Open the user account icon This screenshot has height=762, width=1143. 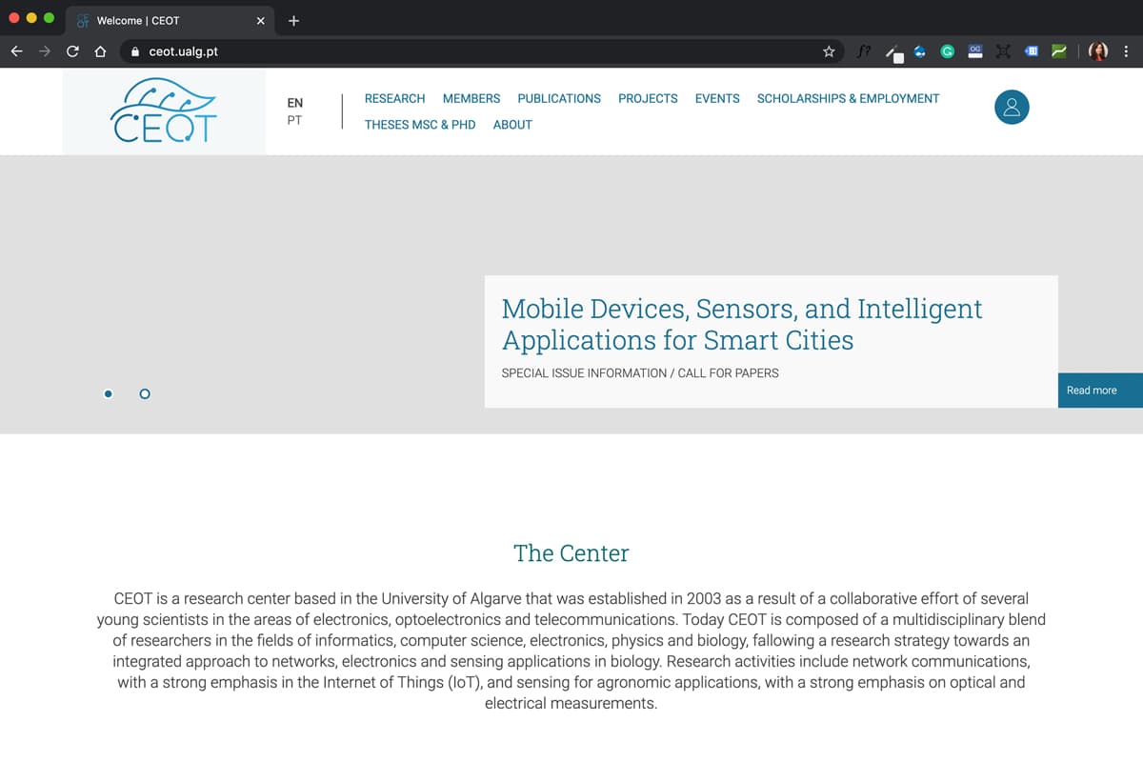(x=1012, y=108)
